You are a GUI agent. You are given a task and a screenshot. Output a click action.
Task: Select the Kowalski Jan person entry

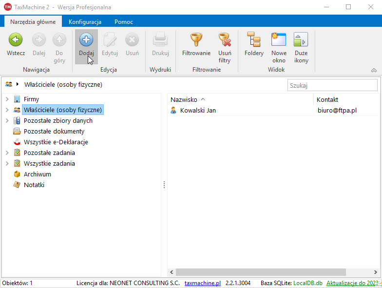click(197, 111)
